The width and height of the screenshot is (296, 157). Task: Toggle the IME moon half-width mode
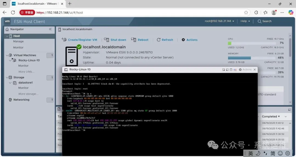point(258,153)
